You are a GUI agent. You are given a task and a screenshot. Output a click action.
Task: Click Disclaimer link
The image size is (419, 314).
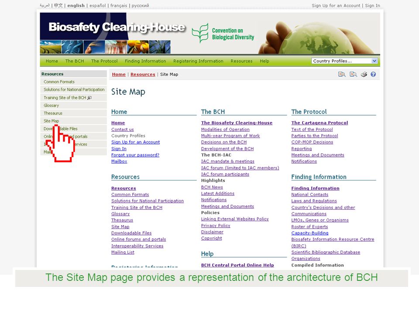pyautogui.click(x=212, y=232)
